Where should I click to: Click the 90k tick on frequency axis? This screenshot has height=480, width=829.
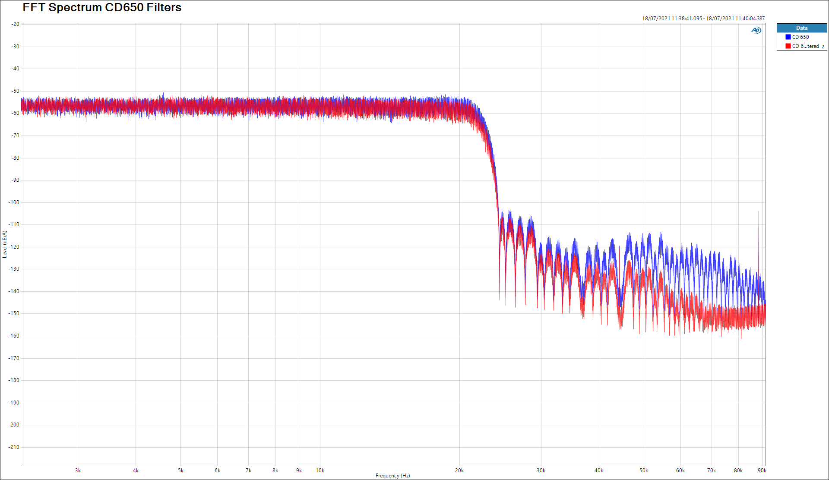762,471
